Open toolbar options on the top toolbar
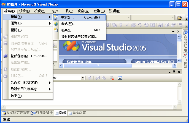Viewport: 189px width, 123px height. coord(187,18)
